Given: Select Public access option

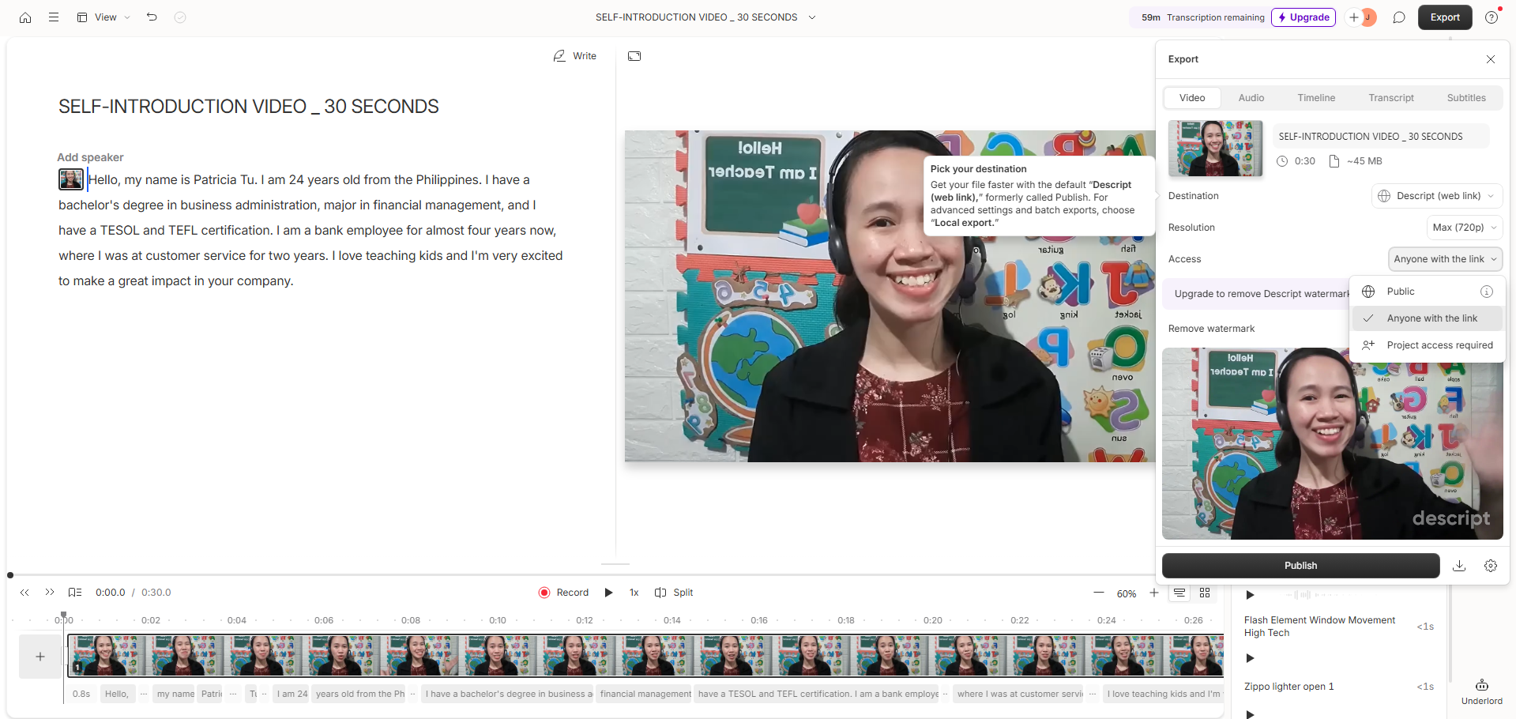Looking at the screenshot, I should (x=1427, y=292).
